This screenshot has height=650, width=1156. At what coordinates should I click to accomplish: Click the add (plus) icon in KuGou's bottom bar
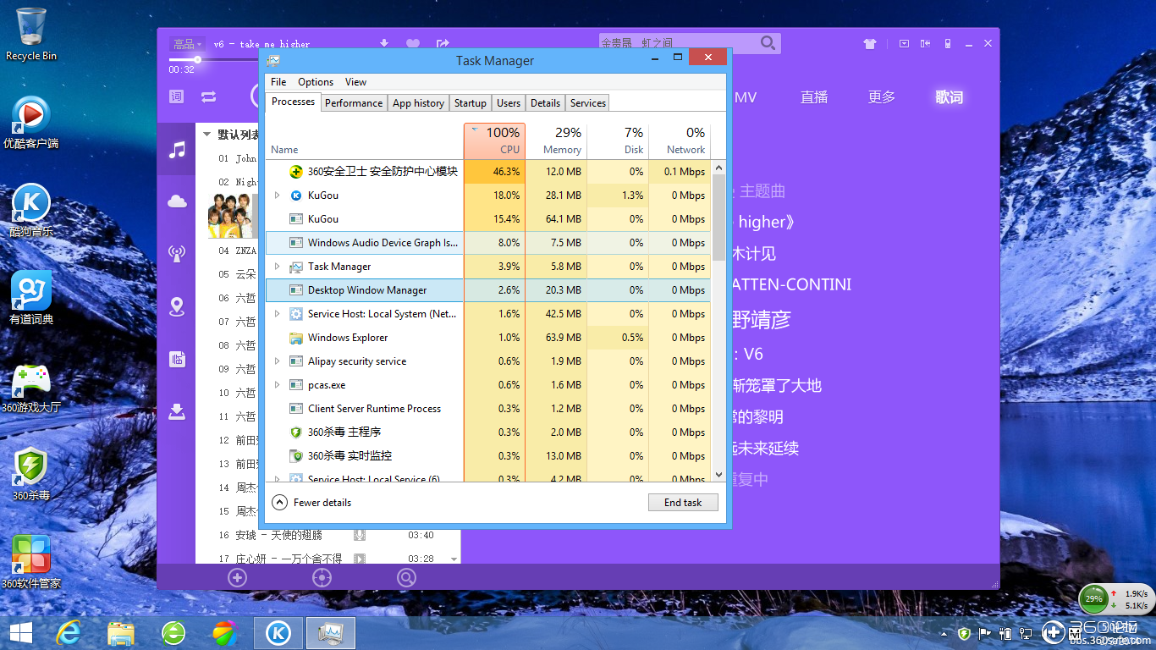point(237,578)
